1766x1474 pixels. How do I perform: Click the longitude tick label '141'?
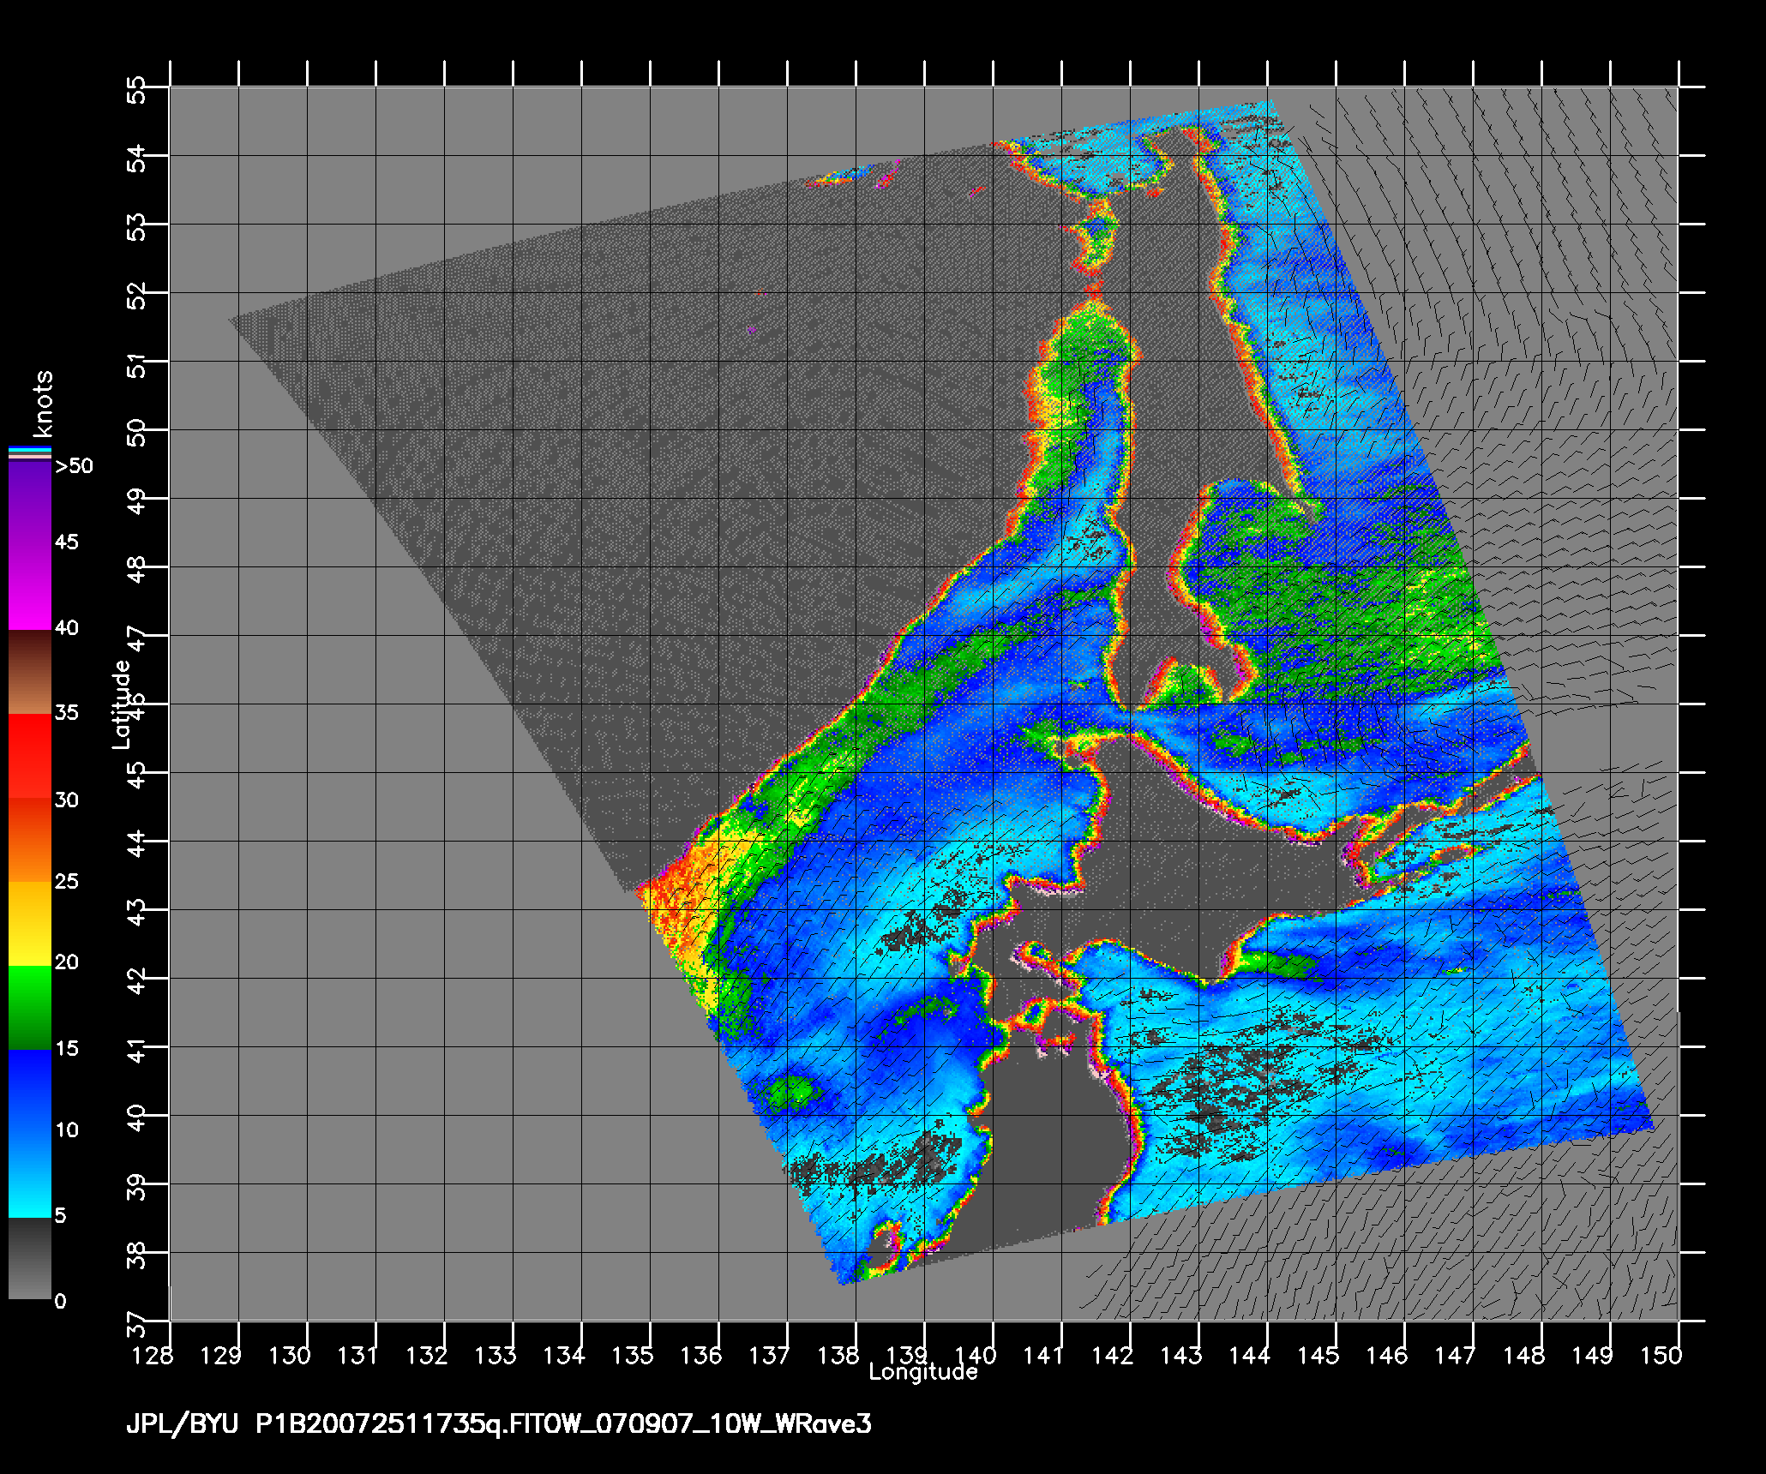1043,1355
